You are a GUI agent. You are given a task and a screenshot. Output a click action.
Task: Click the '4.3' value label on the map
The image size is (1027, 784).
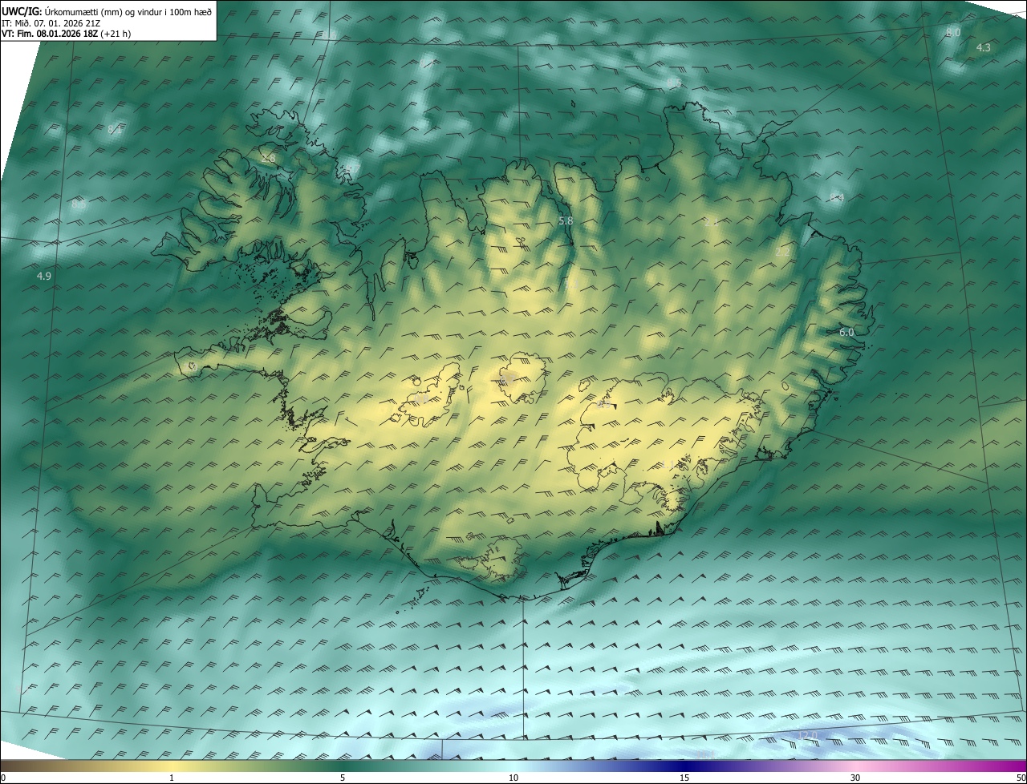(x=983, y=47)
